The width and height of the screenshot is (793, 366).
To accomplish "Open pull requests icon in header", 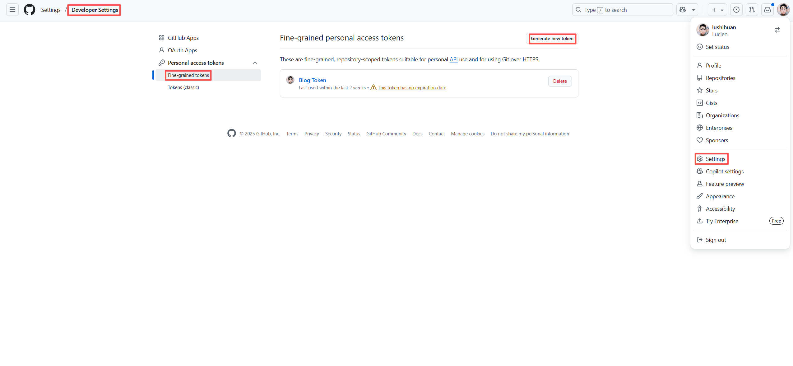I will click(752, 10).
